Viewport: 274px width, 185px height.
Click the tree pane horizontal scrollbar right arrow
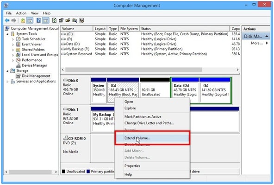(x=56, y=172)
